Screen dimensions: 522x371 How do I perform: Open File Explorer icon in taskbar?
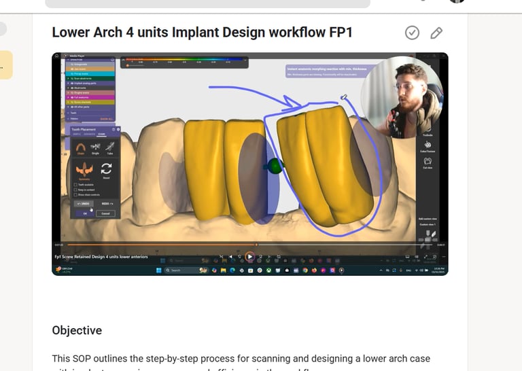[x=223, y=270]
